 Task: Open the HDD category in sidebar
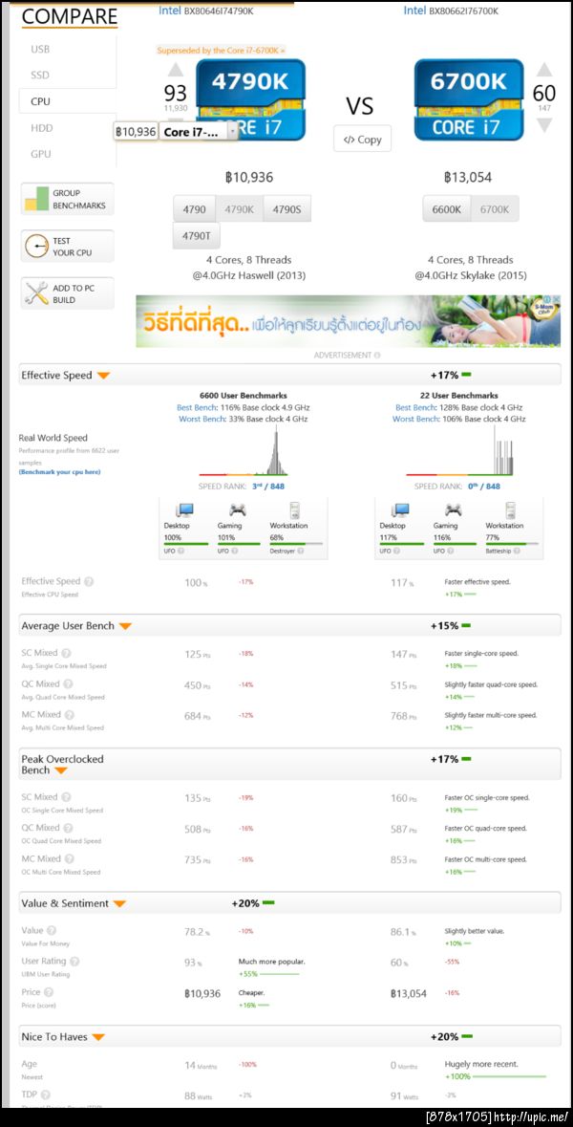coord(41,128)
